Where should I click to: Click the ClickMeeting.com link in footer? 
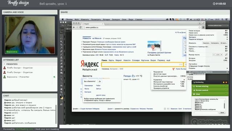coord(24,129)
